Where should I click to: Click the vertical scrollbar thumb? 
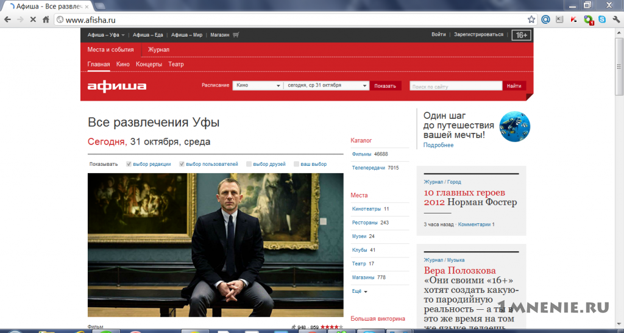(x=619, y=66)
